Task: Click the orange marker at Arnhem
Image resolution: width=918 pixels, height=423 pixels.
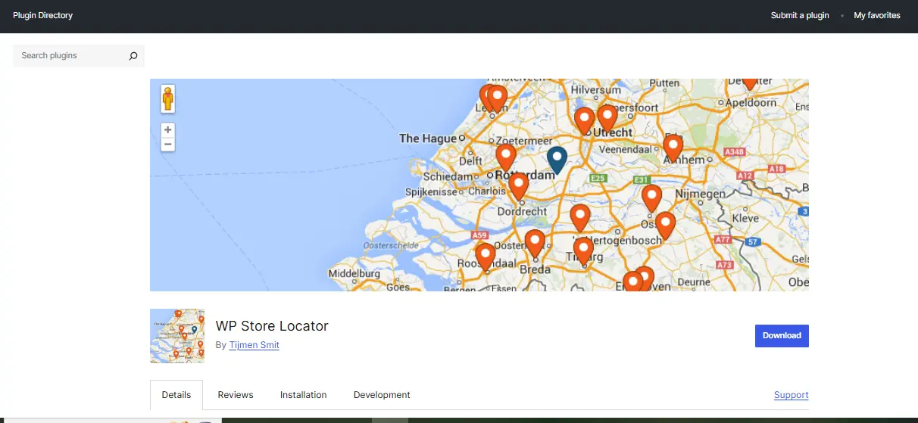Action: point(673,147)
